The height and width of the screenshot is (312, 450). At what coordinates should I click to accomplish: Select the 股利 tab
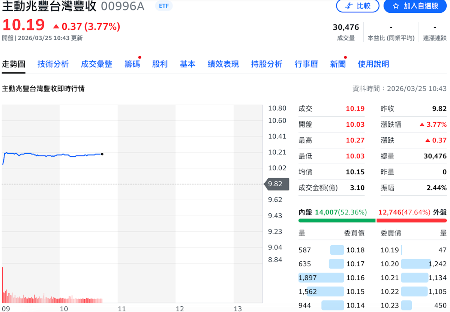click(x=160, y=64)
